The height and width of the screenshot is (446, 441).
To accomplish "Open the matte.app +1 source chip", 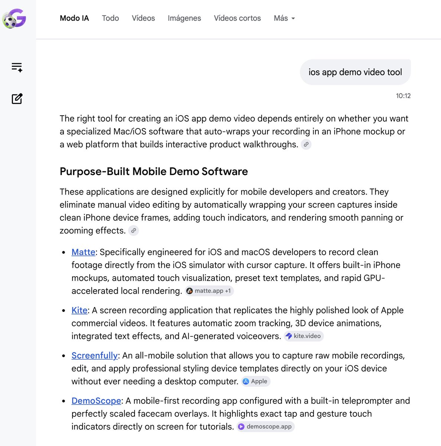I will pos(210,291).
